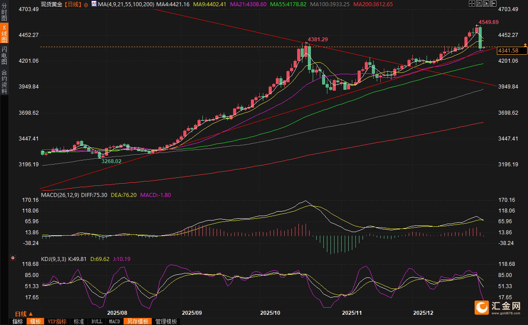
Task: Click the orange up-arrow price alert icon
Action: [525, 45]
